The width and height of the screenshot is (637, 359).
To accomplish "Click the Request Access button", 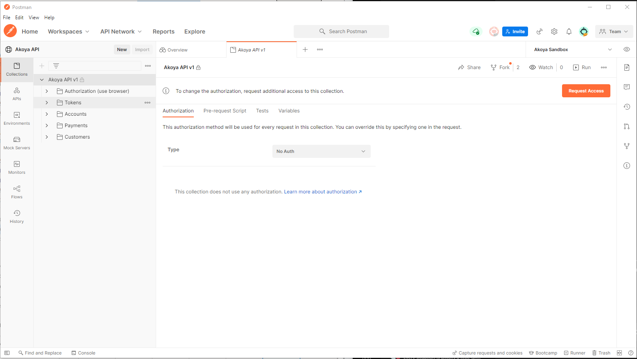I will [586, 91].
